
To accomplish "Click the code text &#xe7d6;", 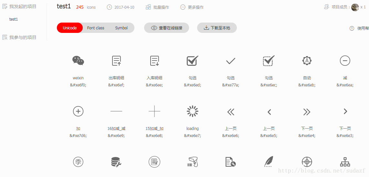I will [x=78, y=136].
